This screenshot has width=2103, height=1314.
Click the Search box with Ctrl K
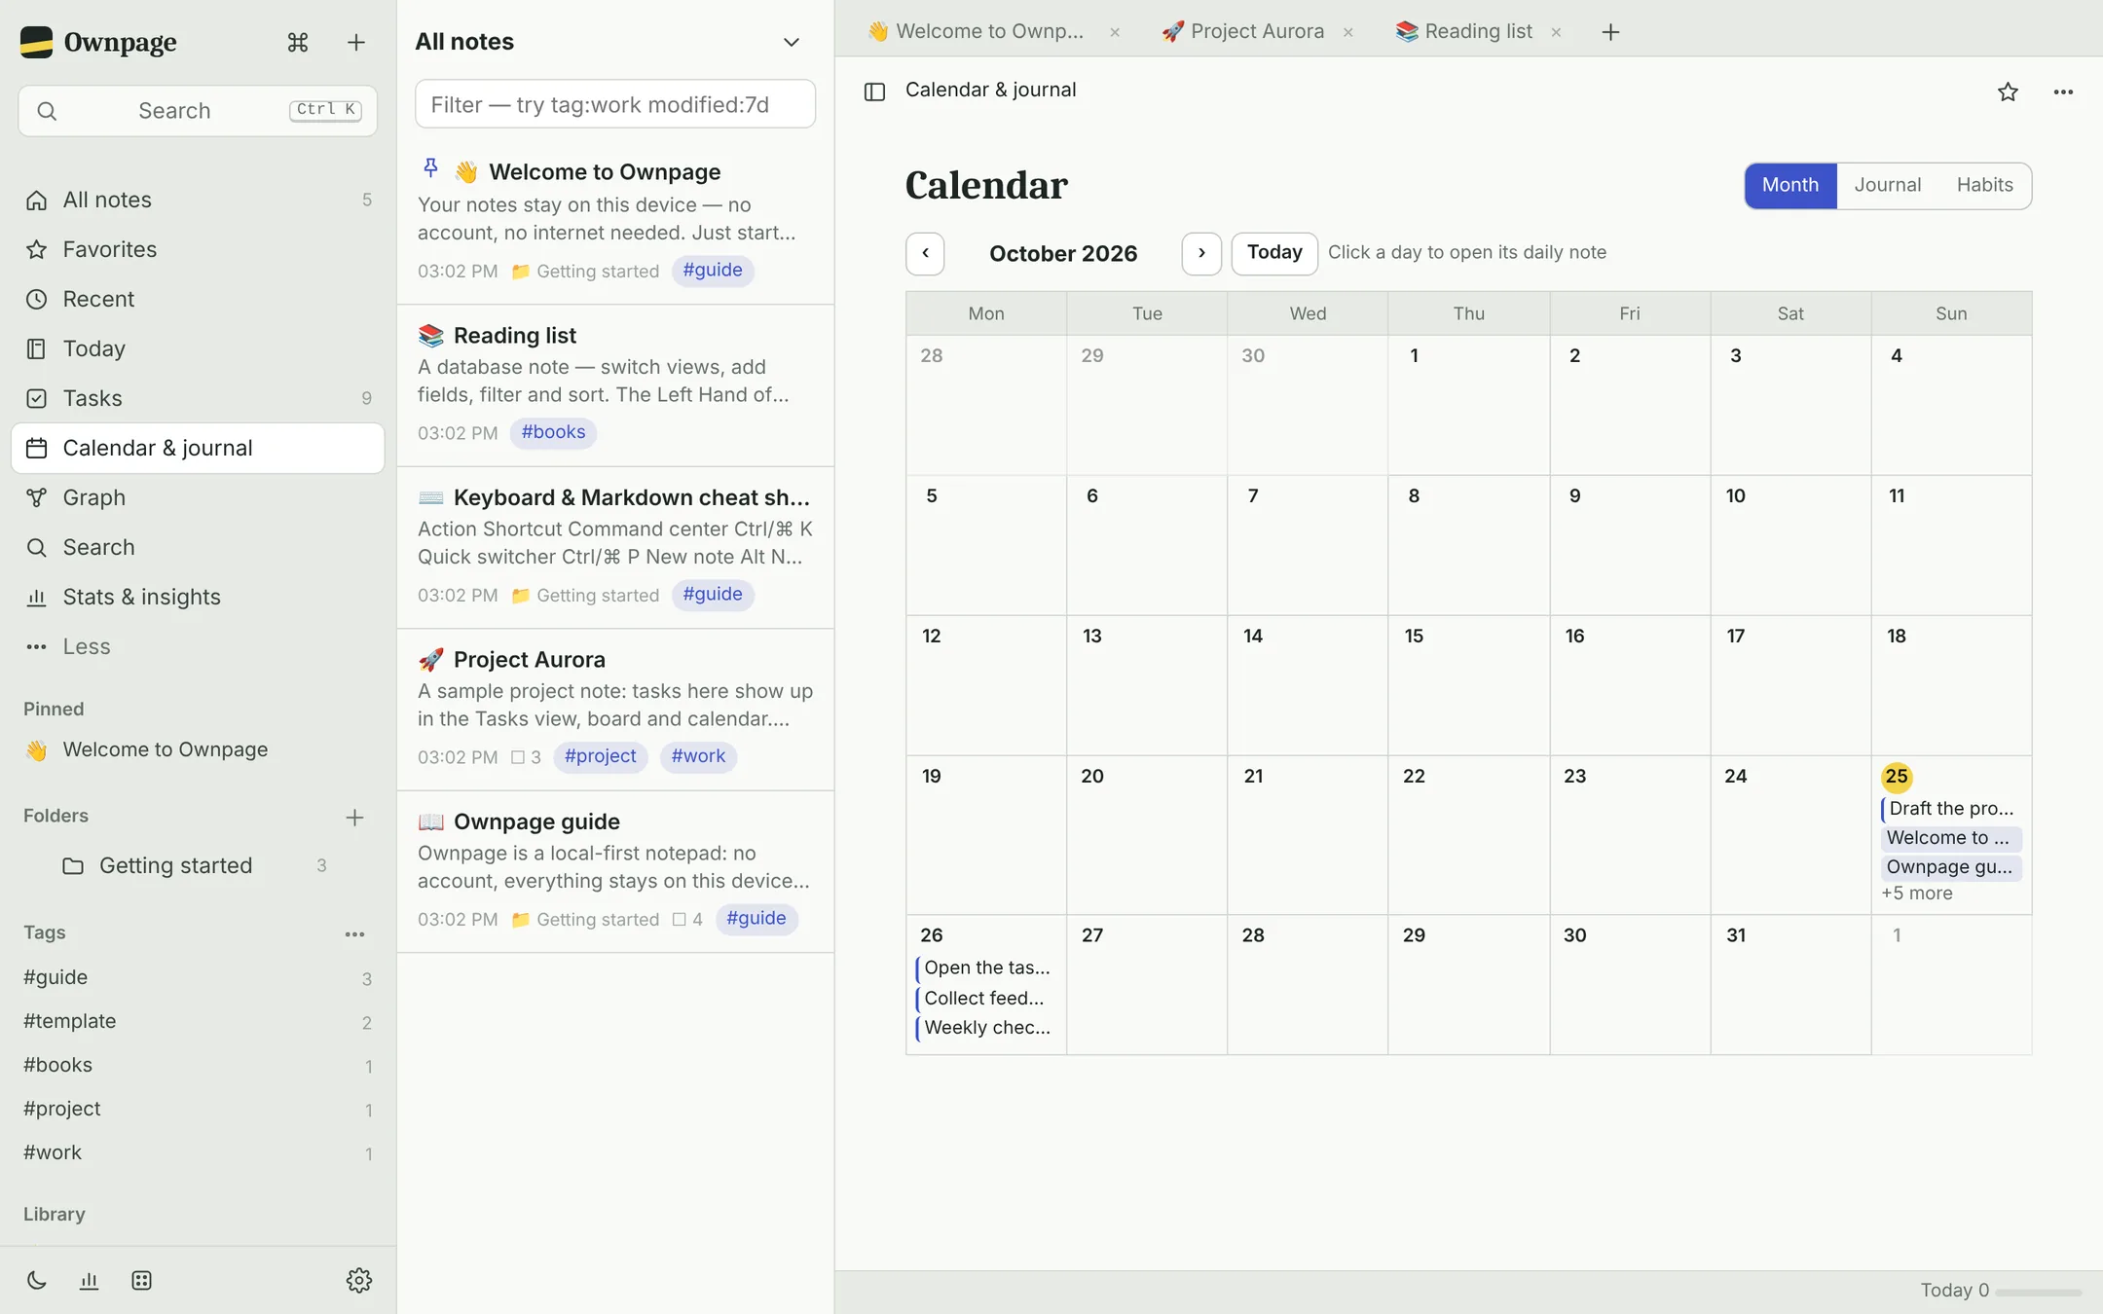coord(198,110)
